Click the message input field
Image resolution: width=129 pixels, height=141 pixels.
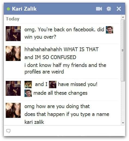(x=64, y=131)
